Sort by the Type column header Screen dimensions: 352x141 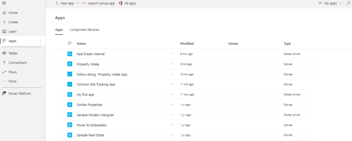coord(287,44)
